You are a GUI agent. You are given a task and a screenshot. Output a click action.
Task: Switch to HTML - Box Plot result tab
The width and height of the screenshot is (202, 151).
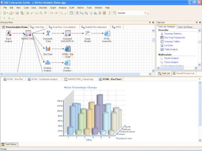pos(13,79)
